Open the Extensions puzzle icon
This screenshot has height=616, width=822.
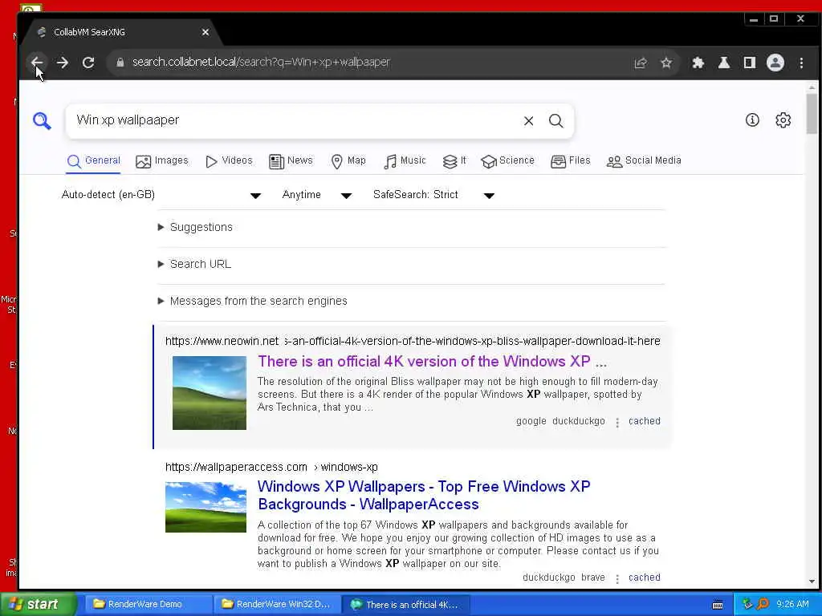pos(698,63)
